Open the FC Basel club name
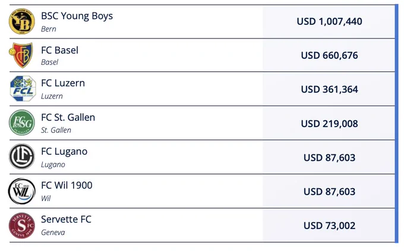The width and height of the screenshot is (404, 251). tap(59, 50)
